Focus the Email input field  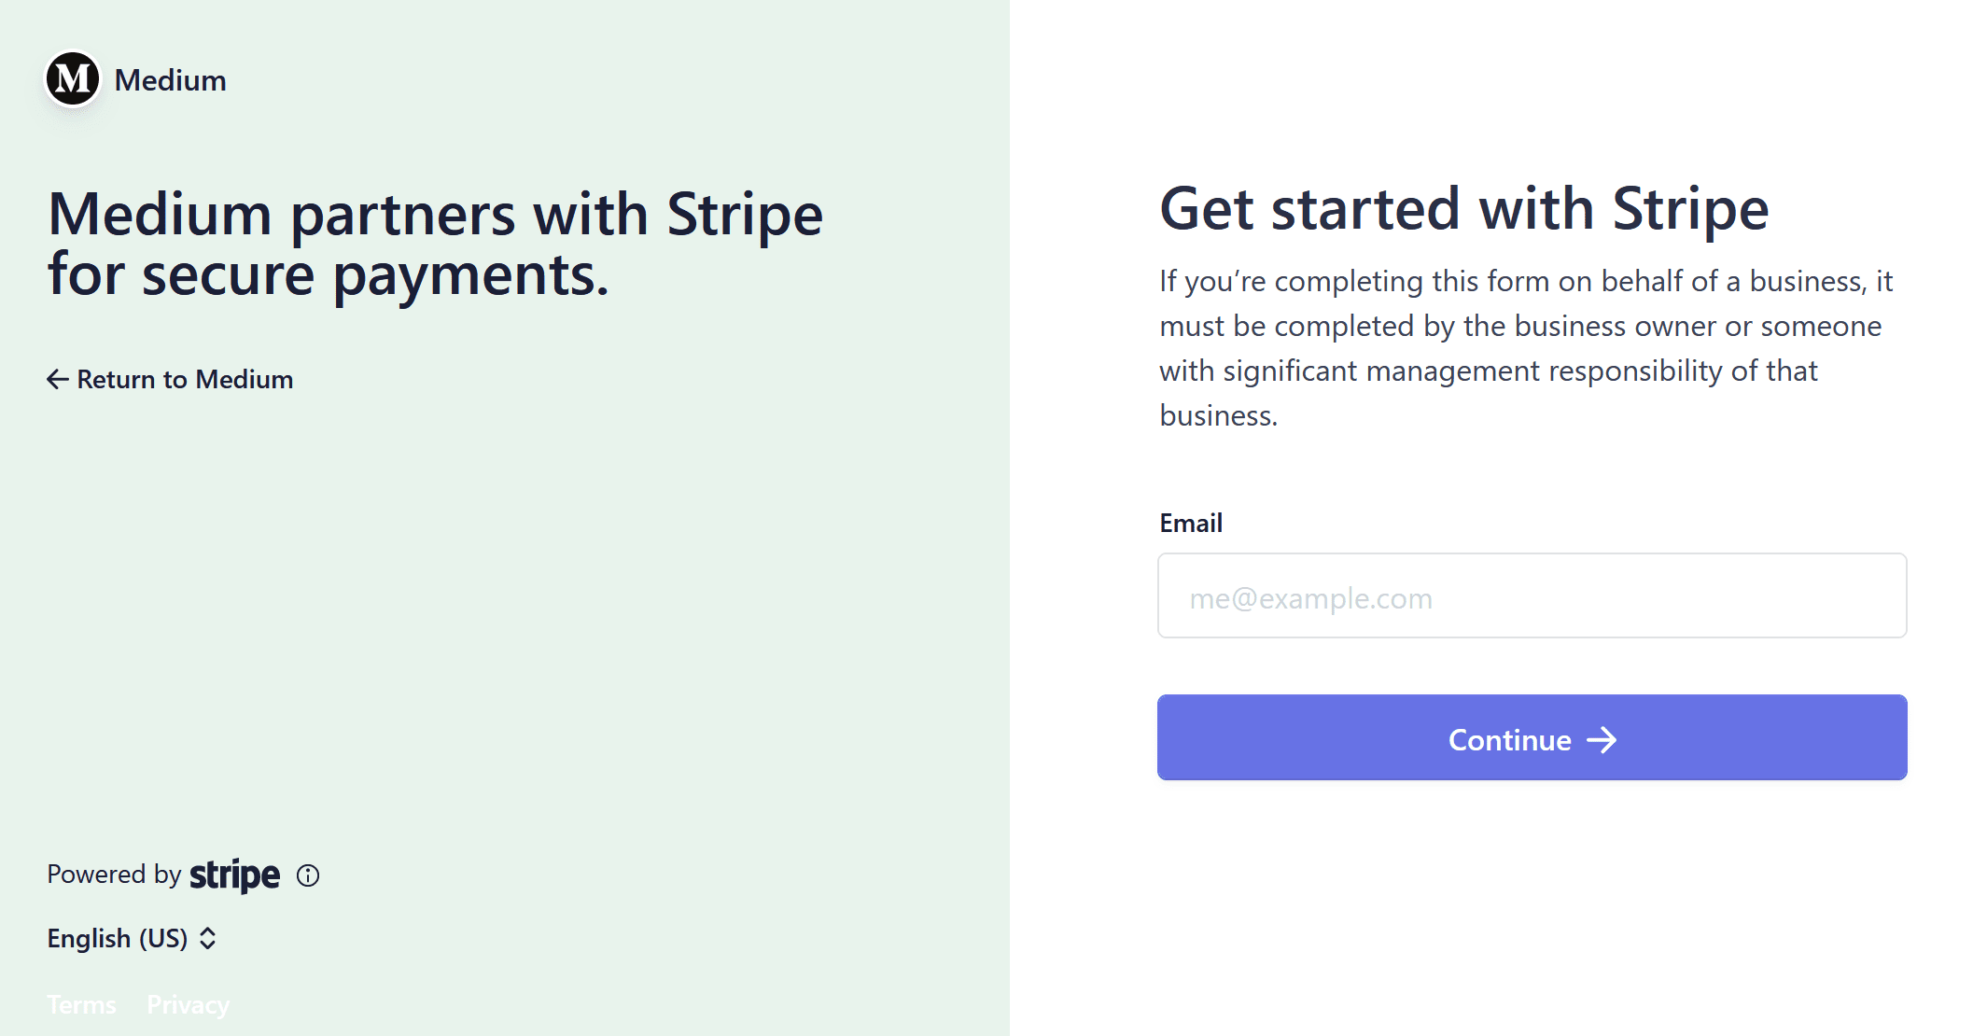tap(1532, 595)
